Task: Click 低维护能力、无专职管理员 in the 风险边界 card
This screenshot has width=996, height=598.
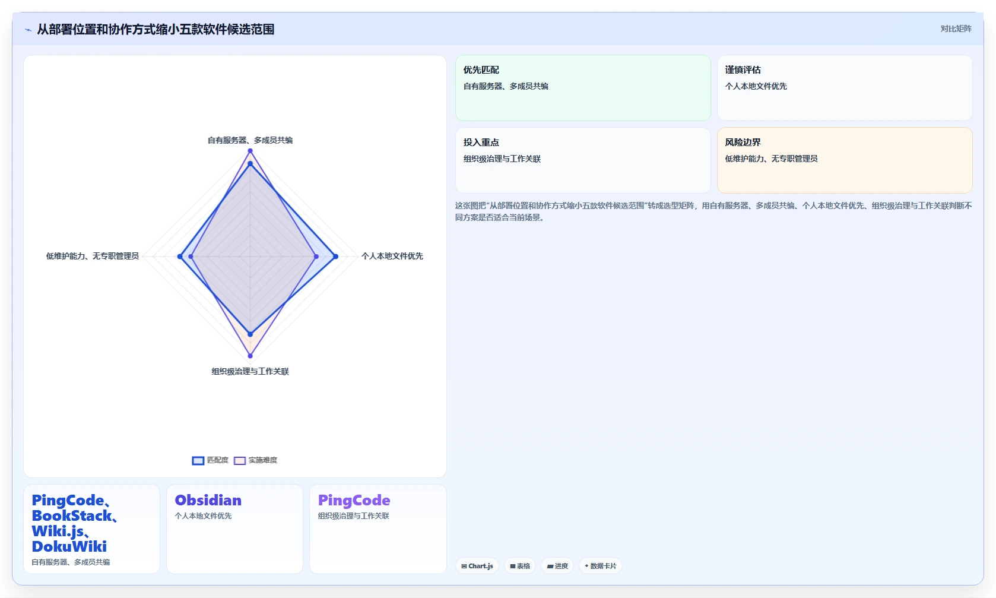Action: pos(772,159)
